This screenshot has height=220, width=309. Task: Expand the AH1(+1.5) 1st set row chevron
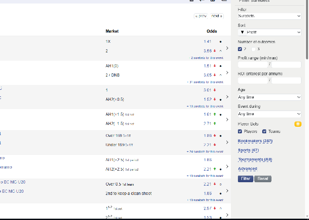pos(227,119)
